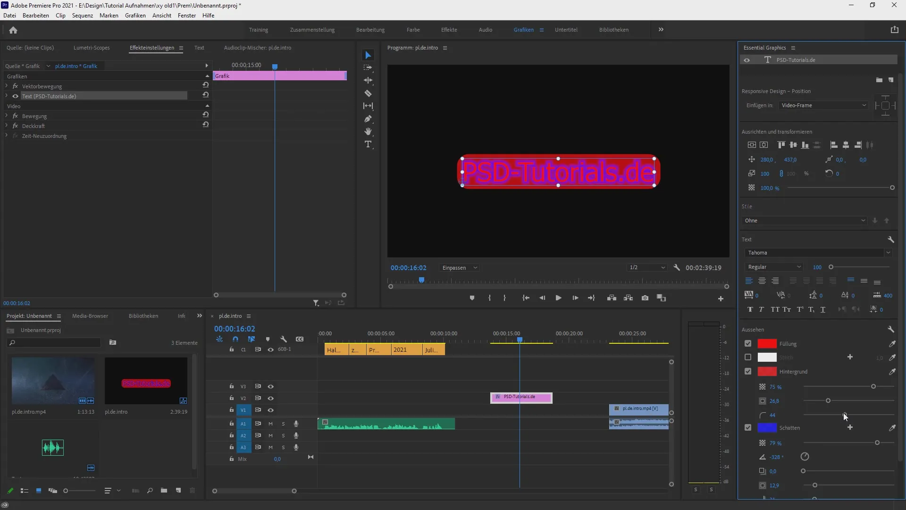The image size is (906, 510).
Task: Switch to the Media-Browser tab
Action: (x=90, y=316)
